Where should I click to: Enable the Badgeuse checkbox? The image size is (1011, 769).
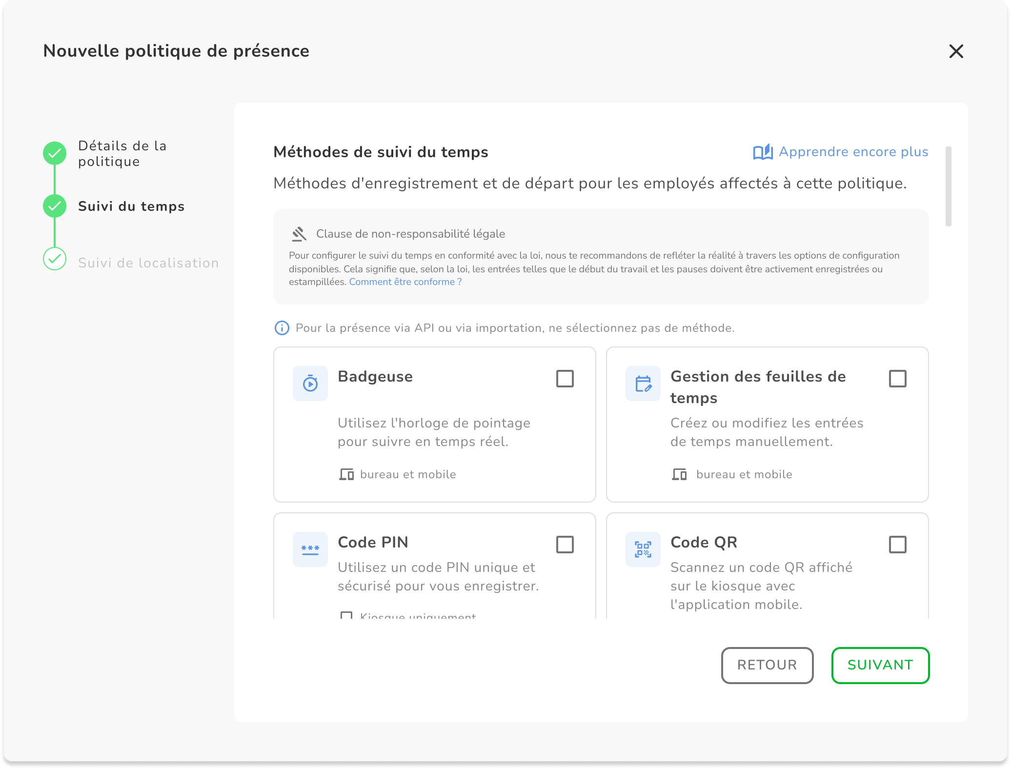pyautogui.click(x=565, y=379)
